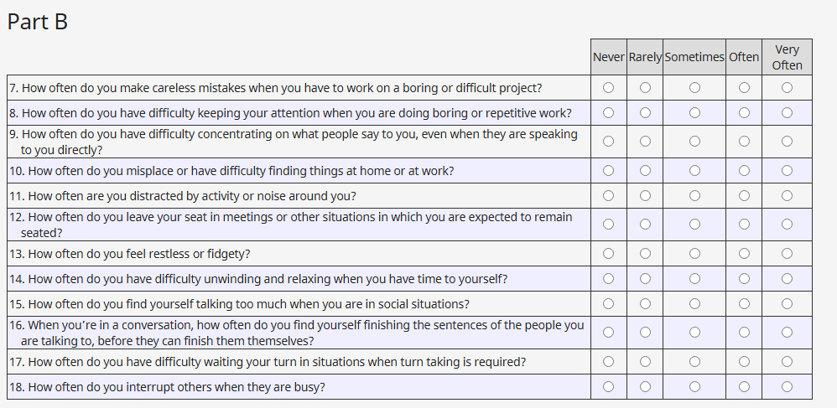Screen dimensions: 837x408
Task: Select Never for question 7 careless mistakes
Action: pyautogui.click(x=608, y=87)
